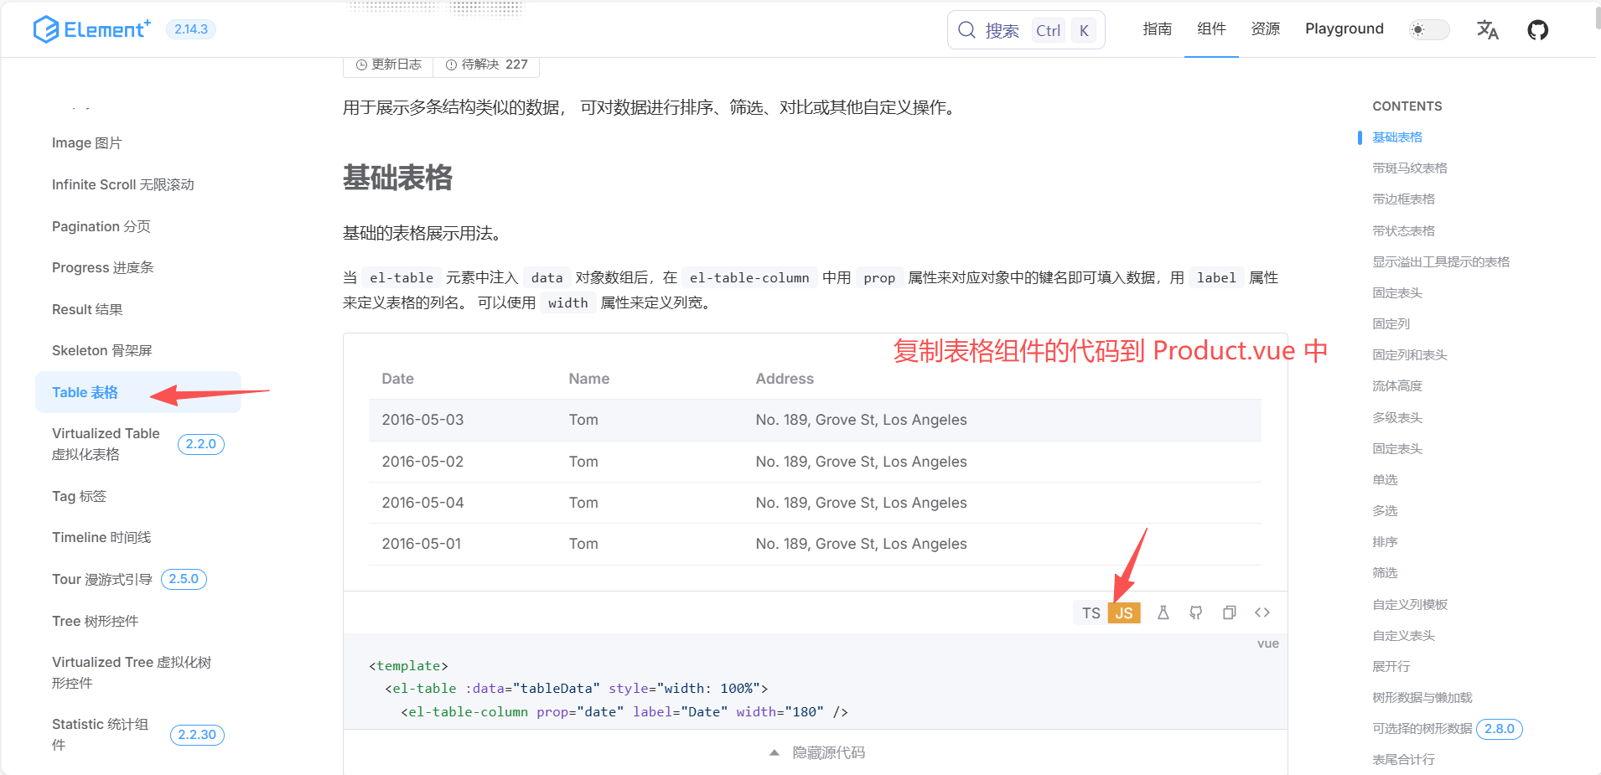Image resolution: width=1601 pixels, height=775 pixels.
Task: Click the 2016-05-03 date cell
Action: (x=422, y=420)
